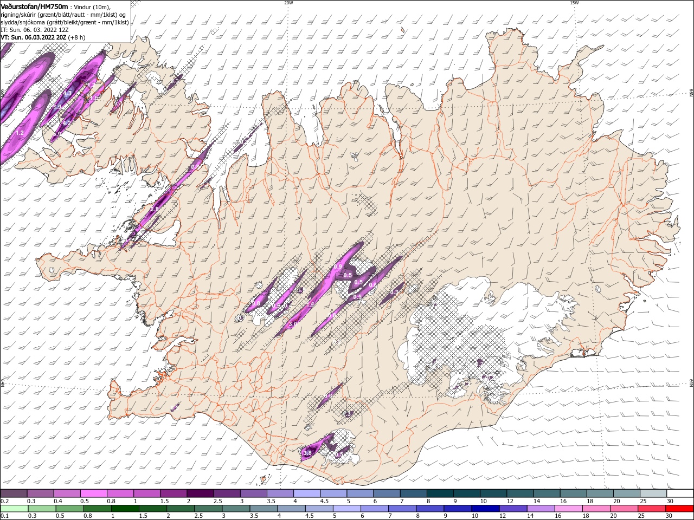Pick the light lavender 4–4.5 swatch in upper legend
The image size is (694, 520).
[306, 493]
